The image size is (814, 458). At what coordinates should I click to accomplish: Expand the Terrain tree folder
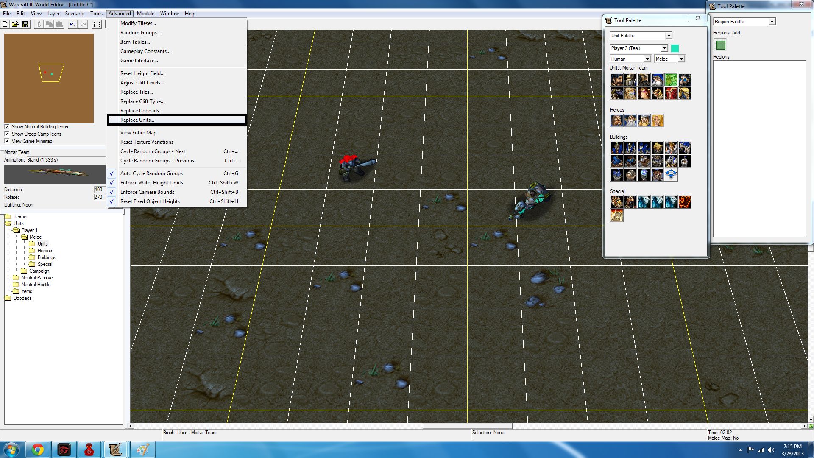click(16, 217)
